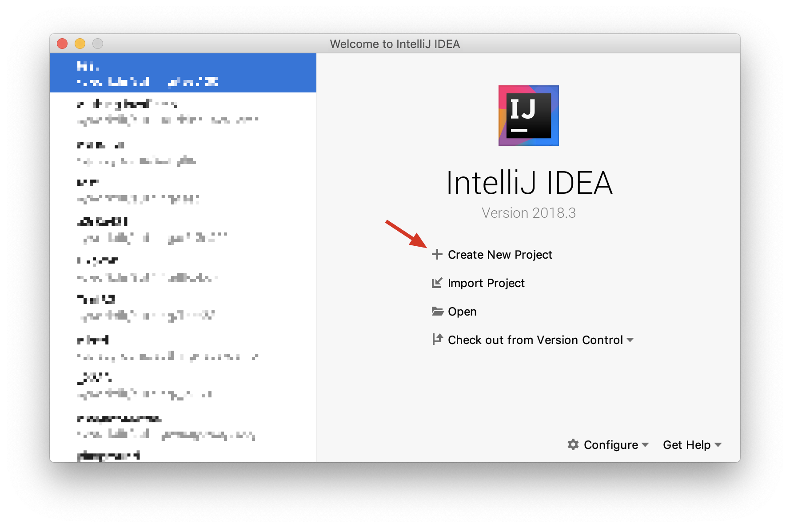This screenshot has height=528, width=790.
Task: Expand the Get Help dropdown arrow
Action: (x=718, y=445)
